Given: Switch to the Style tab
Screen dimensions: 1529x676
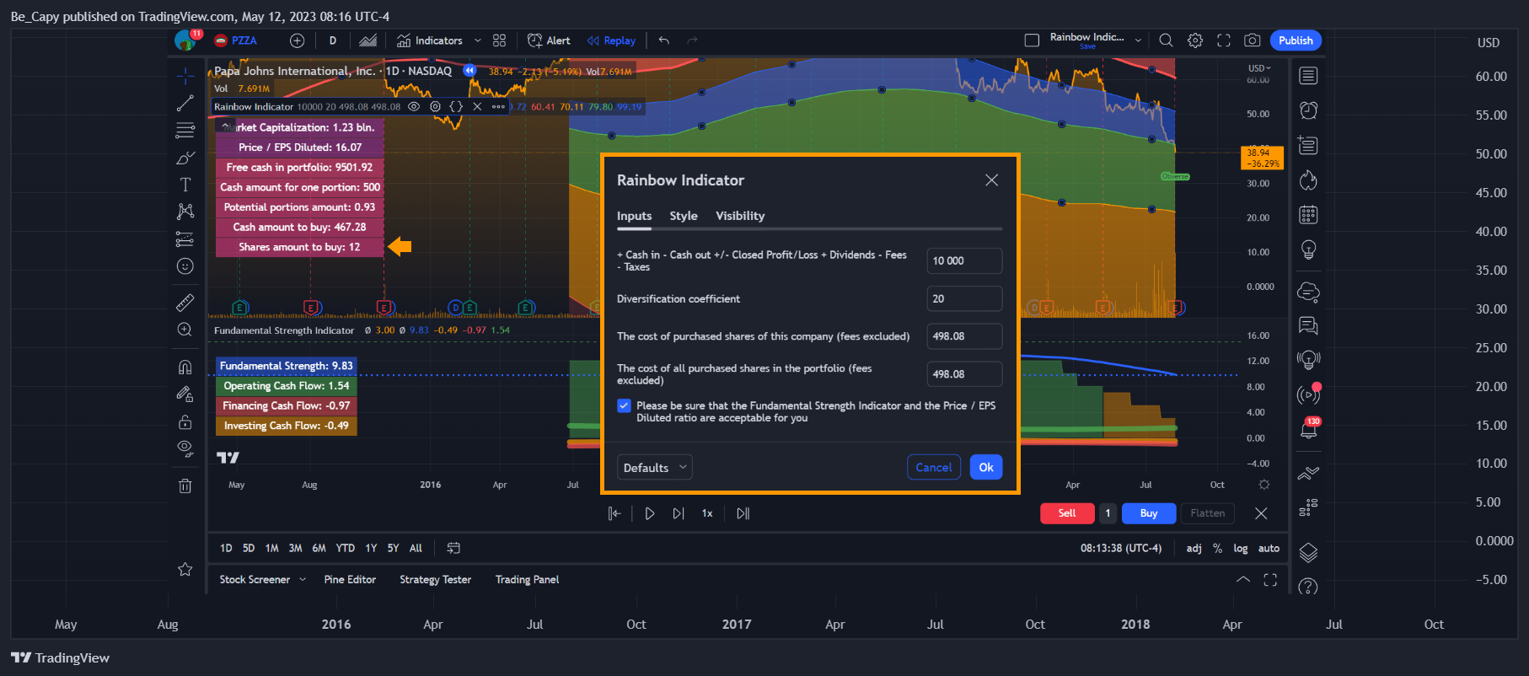Looking at the screenshot, I should pyautogui.click(x=684, y=216).
